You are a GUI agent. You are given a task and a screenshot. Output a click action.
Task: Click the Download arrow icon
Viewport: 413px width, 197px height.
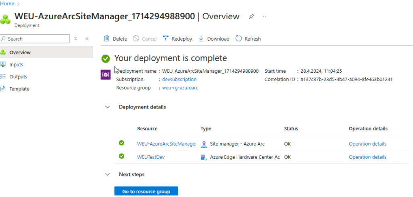pyautogui.click(x=201, y=39)
